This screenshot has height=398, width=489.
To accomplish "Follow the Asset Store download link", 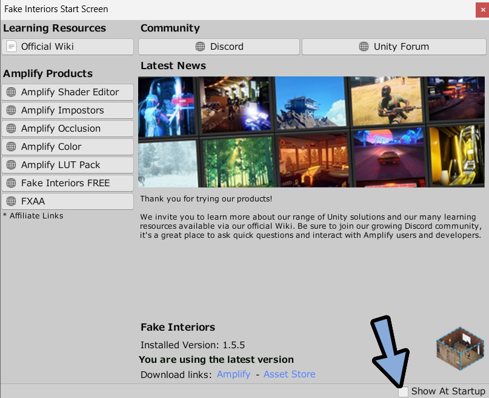I will pos(290,374).
